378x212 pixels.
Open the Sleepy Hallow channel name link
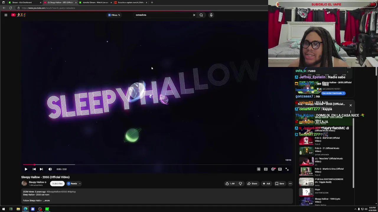tap(36, 182)
